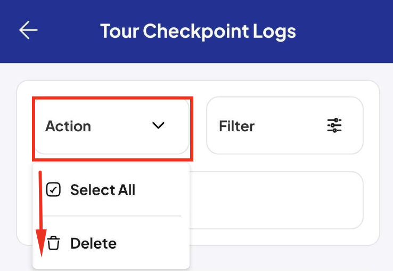The image size is (393, 271).
Task: Click the red downward arrow annotation
Action: (x=41, y=214)
